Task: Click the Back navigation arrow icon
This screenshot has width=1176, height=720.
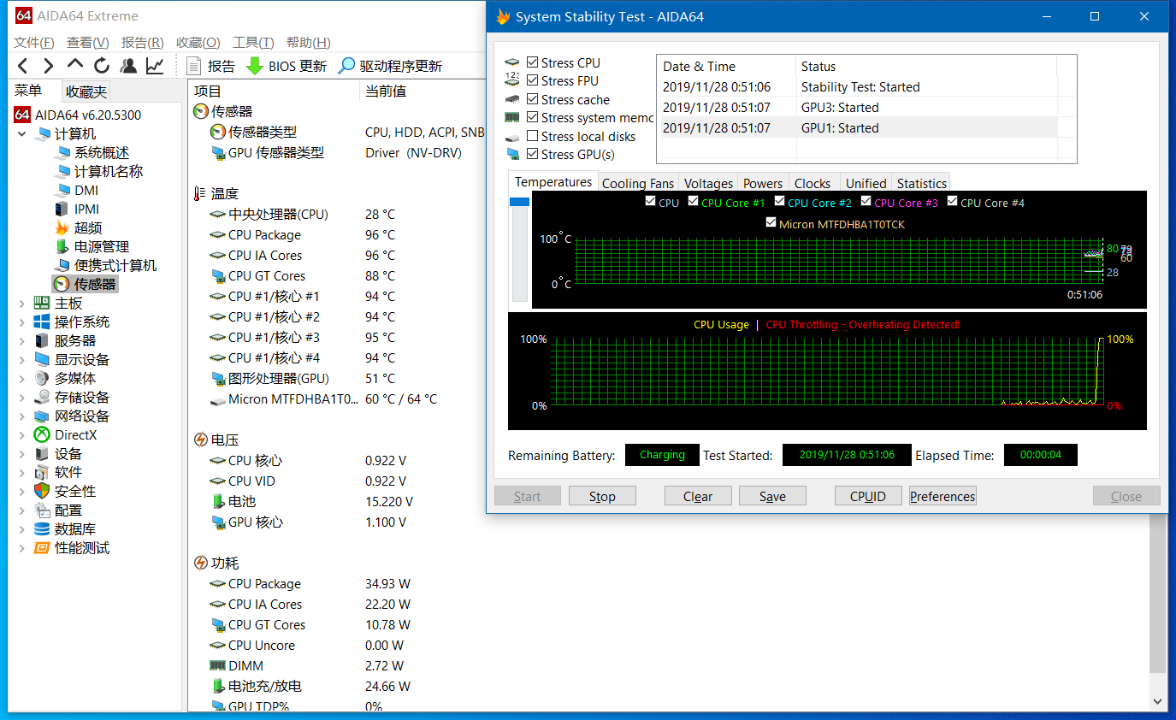Action: (23, 66)
